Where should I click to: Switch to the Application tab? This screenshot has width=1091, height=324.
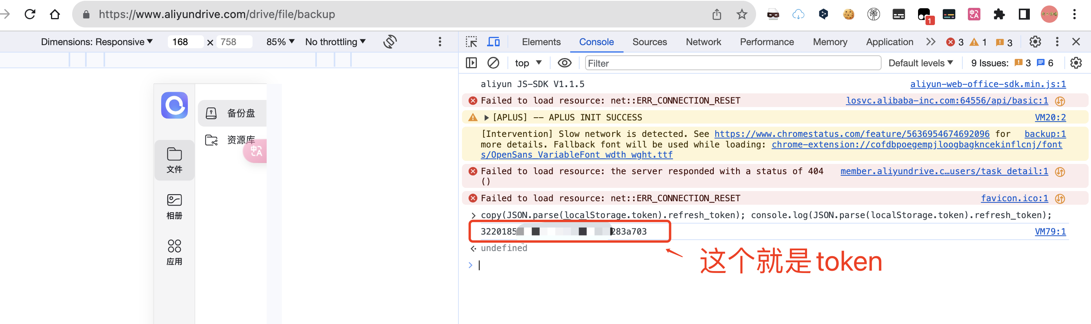[889, 42]
